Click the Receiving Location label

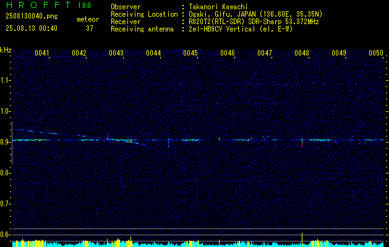coord(144,14)
